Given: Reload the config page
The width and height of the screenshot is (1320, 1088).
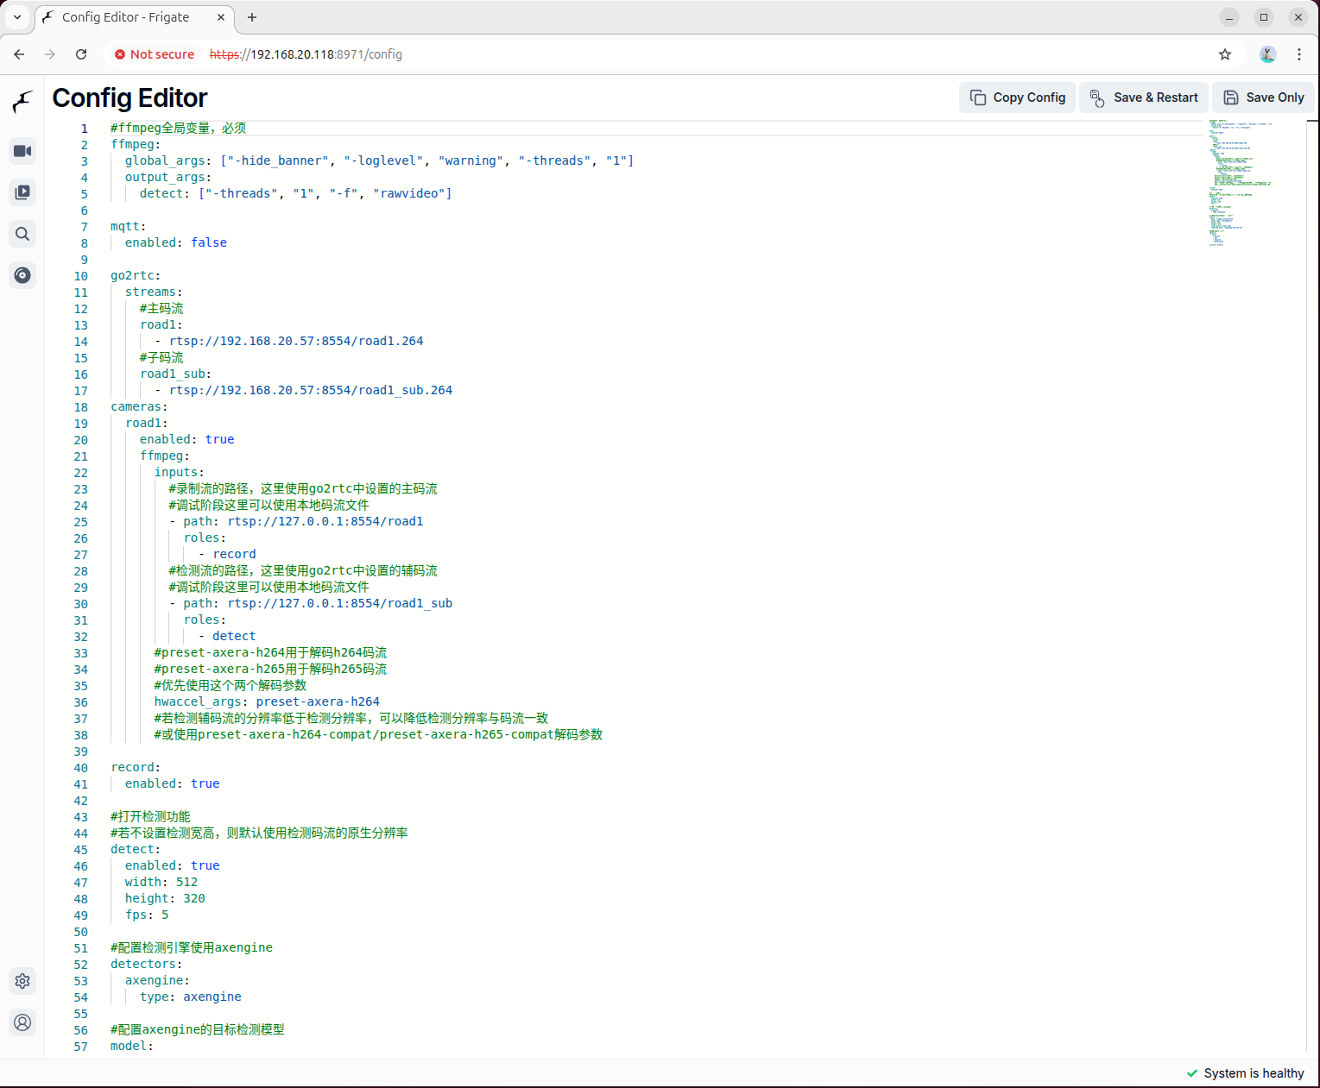Looking at the screenshot, I should [x=81, y=54].
